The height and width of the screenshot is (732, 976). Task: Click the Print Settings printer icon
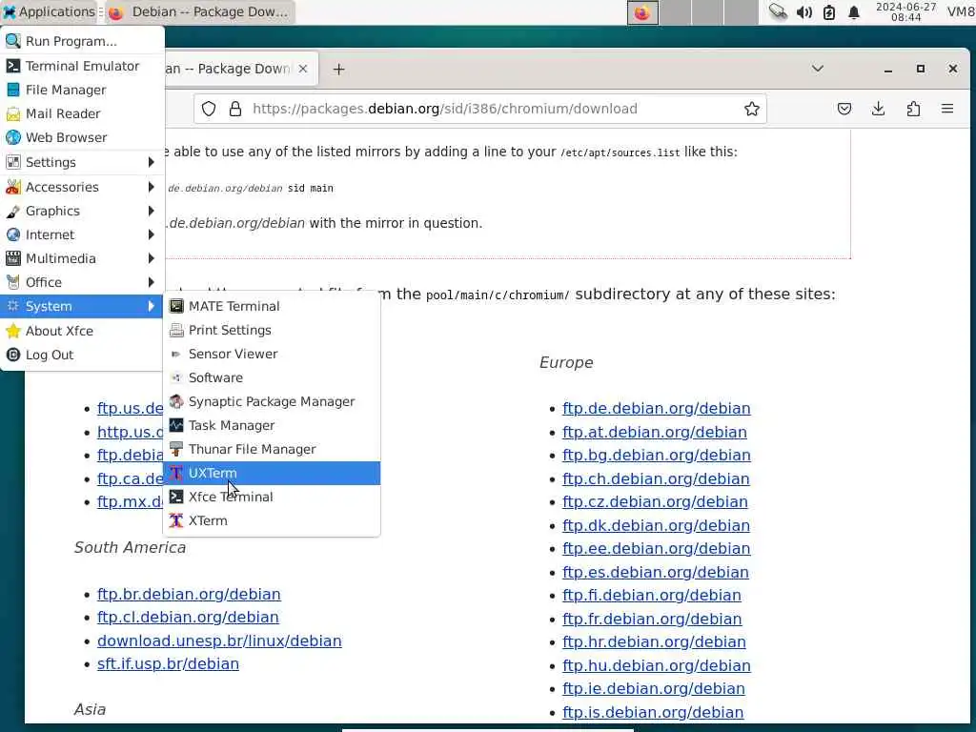coord(176,330)
